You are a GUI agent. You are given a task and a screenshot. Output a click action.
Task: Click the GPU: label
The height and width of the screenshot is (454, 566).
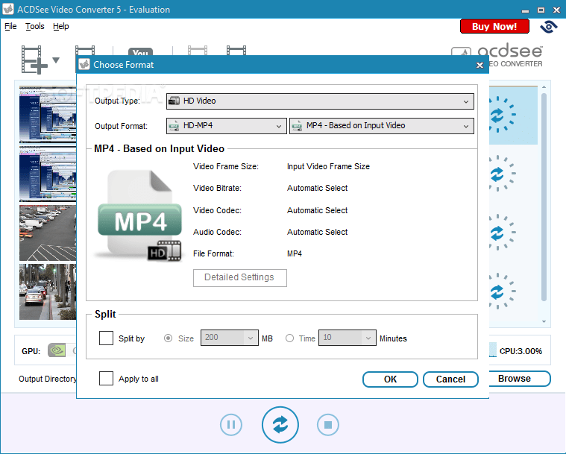click(x=31, y=351)
